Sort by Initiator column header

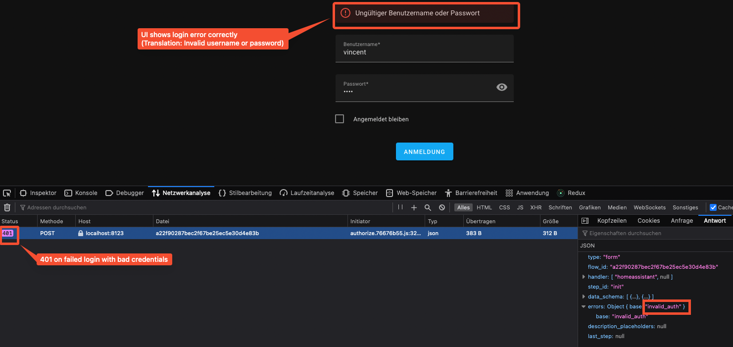pyautogui.click(x=387, y=221)
